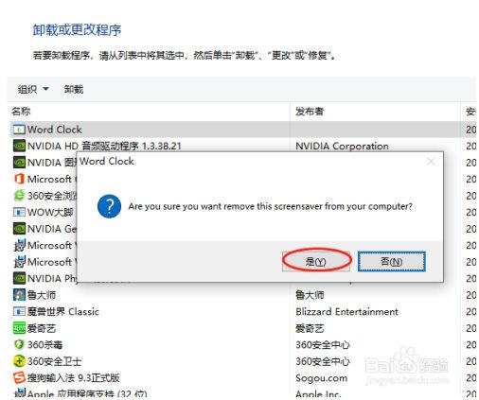Sort by the 名称 column header

(x=21, y=112)
